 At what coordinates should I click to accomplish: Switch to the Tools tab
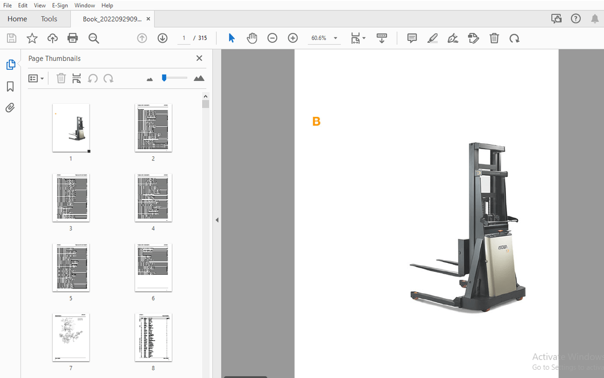tap(49, 19)
